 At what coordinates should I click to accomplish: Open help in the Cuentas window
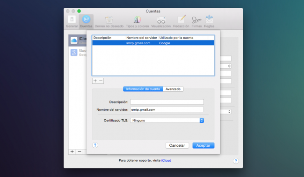pyautogui.click(x=236, y=161)
